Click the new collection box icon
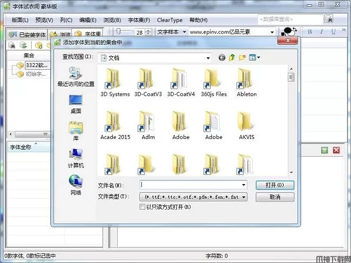351x263 pixels. 38,45
